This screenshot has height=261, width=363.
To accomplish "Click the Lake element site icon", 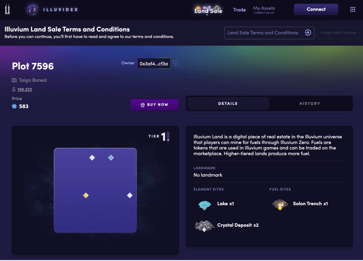I will tap(205, 205).
